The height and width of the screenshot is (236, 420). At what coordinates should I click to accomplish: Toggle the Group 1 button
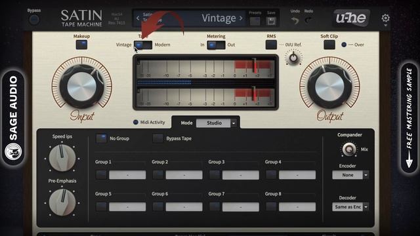pos(101,175)
